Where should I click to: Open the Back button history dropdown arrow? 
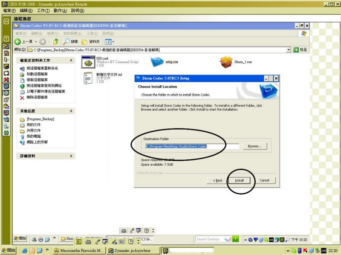click(x=36, y=42)
